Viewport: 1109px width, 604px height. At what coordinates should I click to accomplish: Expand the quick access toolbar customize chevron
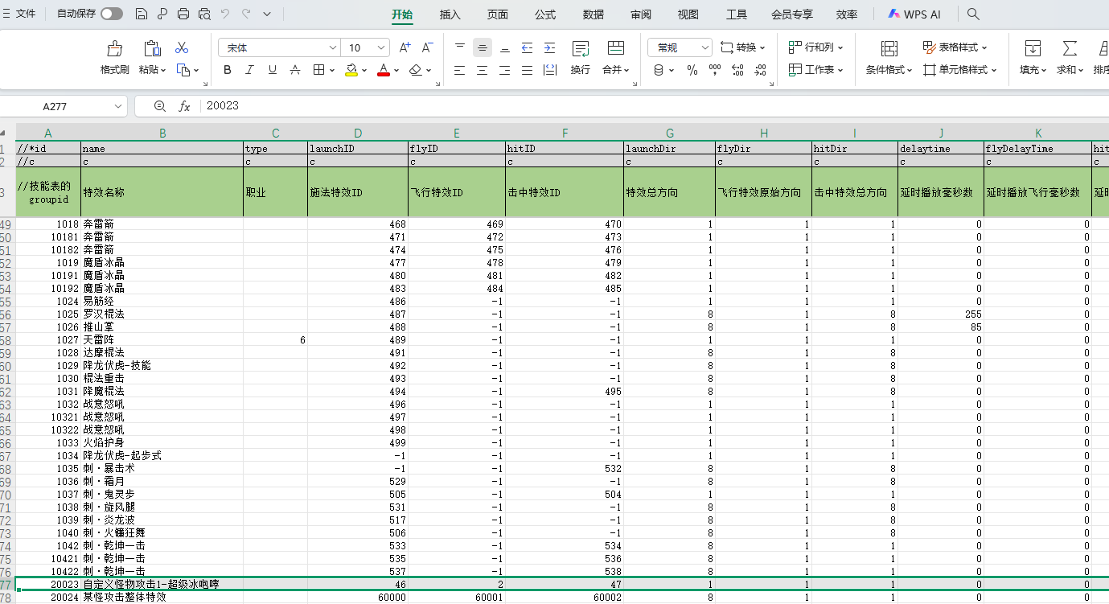coord(267,14)
